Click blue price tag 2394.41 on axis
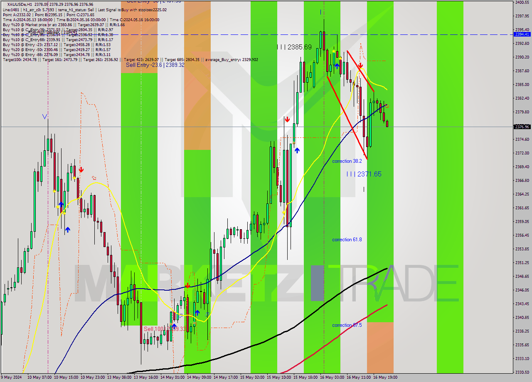Image resolution: width=532 pixels, height=382 pixels. [x=522, y=34]
